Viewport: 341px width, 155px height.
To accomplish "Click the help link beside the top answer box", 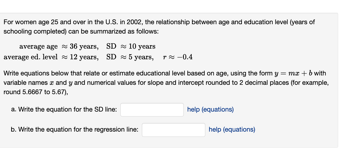I will point(210,109).
